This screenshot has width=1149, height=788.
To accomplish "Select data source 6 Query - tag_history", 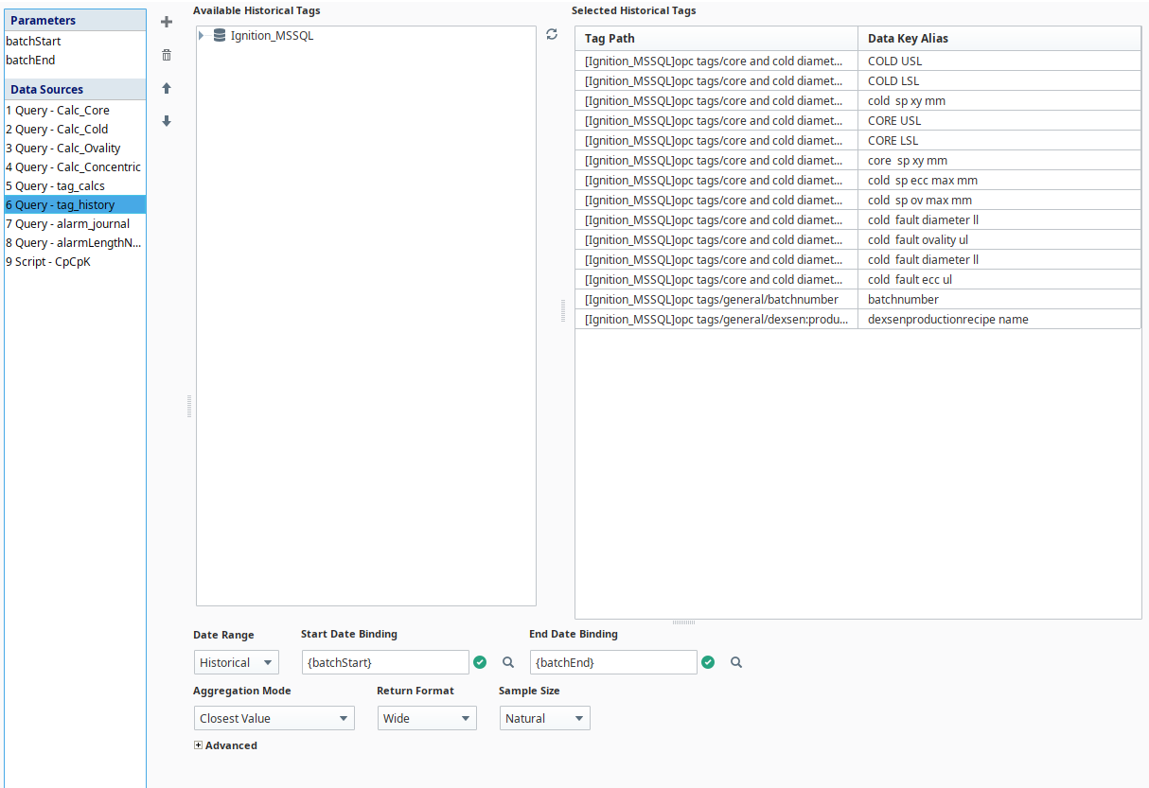I will [x=76, y=204].
